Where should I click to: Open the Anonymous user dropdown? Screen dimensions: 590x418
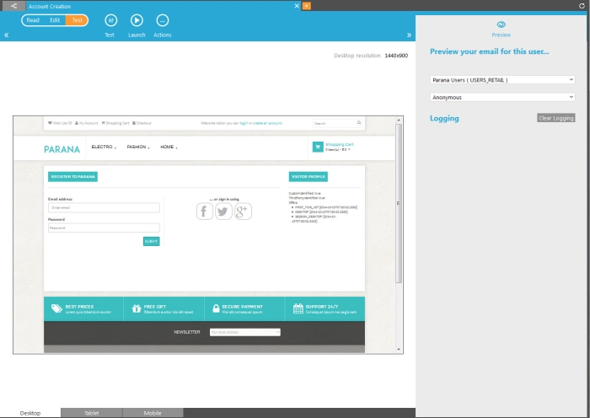tap(502, 97)
